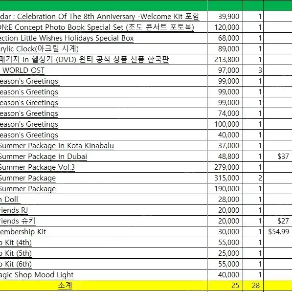Image resolution: width=292 pixels, height=292 pixels.
Task: Open the Kit (6th) link
Action: 16,264
